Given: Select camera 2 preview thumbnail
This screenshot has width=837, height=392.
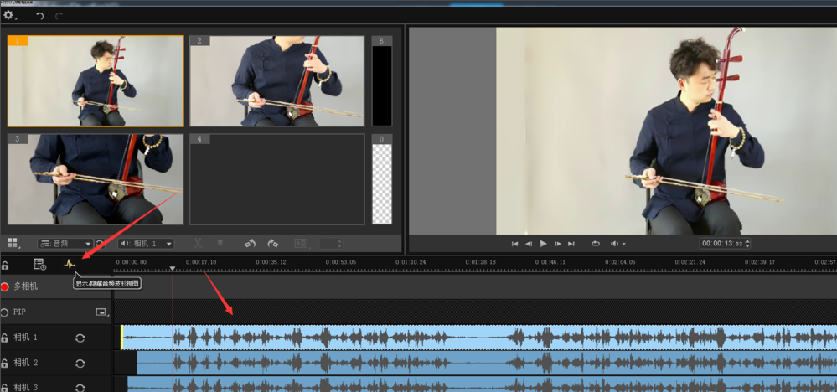Looking at the screenshot, I should [277, 81].
